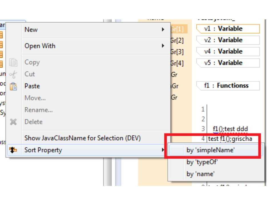Choose the by 'typeOf' sort option
The image size is (274, 205).
[202, 162]
